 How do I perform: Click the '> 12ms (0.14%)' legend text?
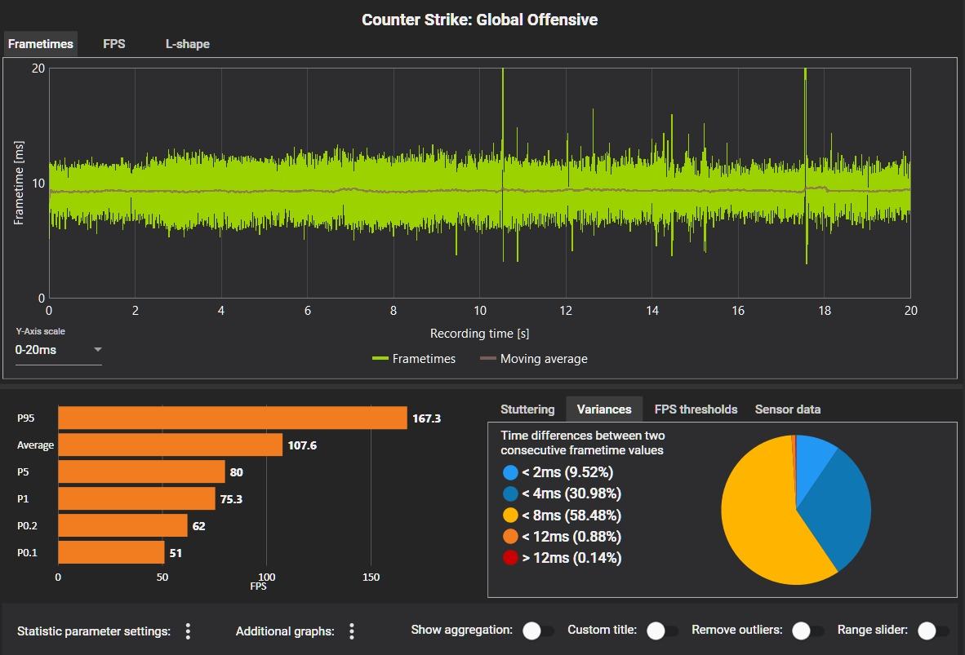pos(571,558)
